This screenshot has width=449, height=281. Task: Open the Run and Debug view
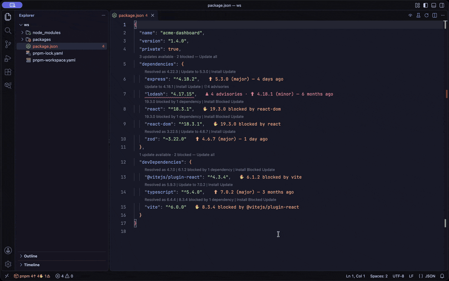[x=8, y=58]
